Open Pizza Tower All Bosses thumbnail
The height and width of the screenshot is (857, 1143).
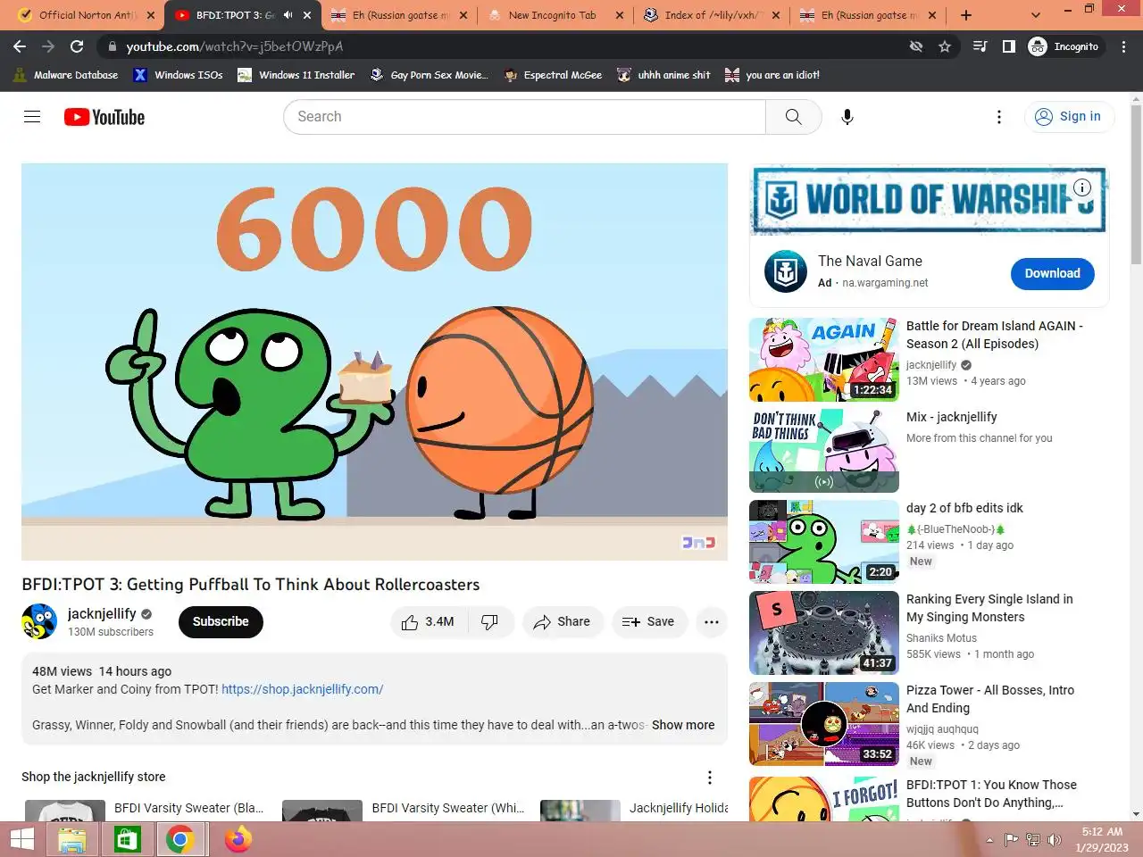coord(824,724)
